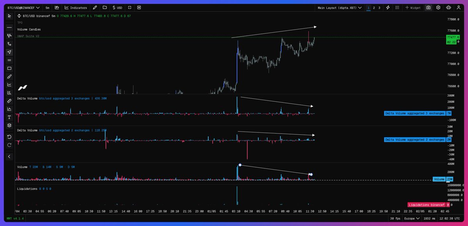Collapse the left drawing toolbar
Screen dimensions: 468x226
click(9, 156)
